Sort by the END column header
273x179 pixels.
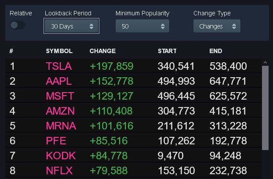coord(215,51)
